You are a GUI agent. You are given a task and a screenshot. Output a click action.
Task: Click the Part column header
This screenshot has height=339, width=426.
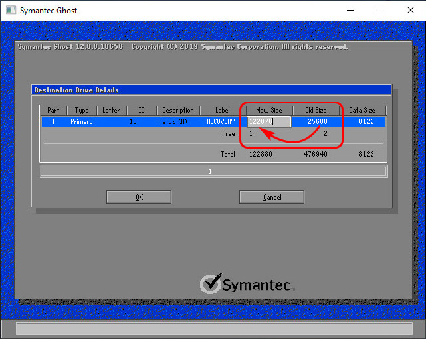coord(53,110)
